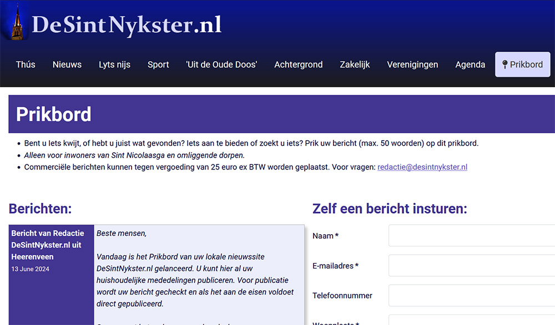Click the church tower logo icon
The width and height of the screenshot is (555, 325).
tap(16, 22)
